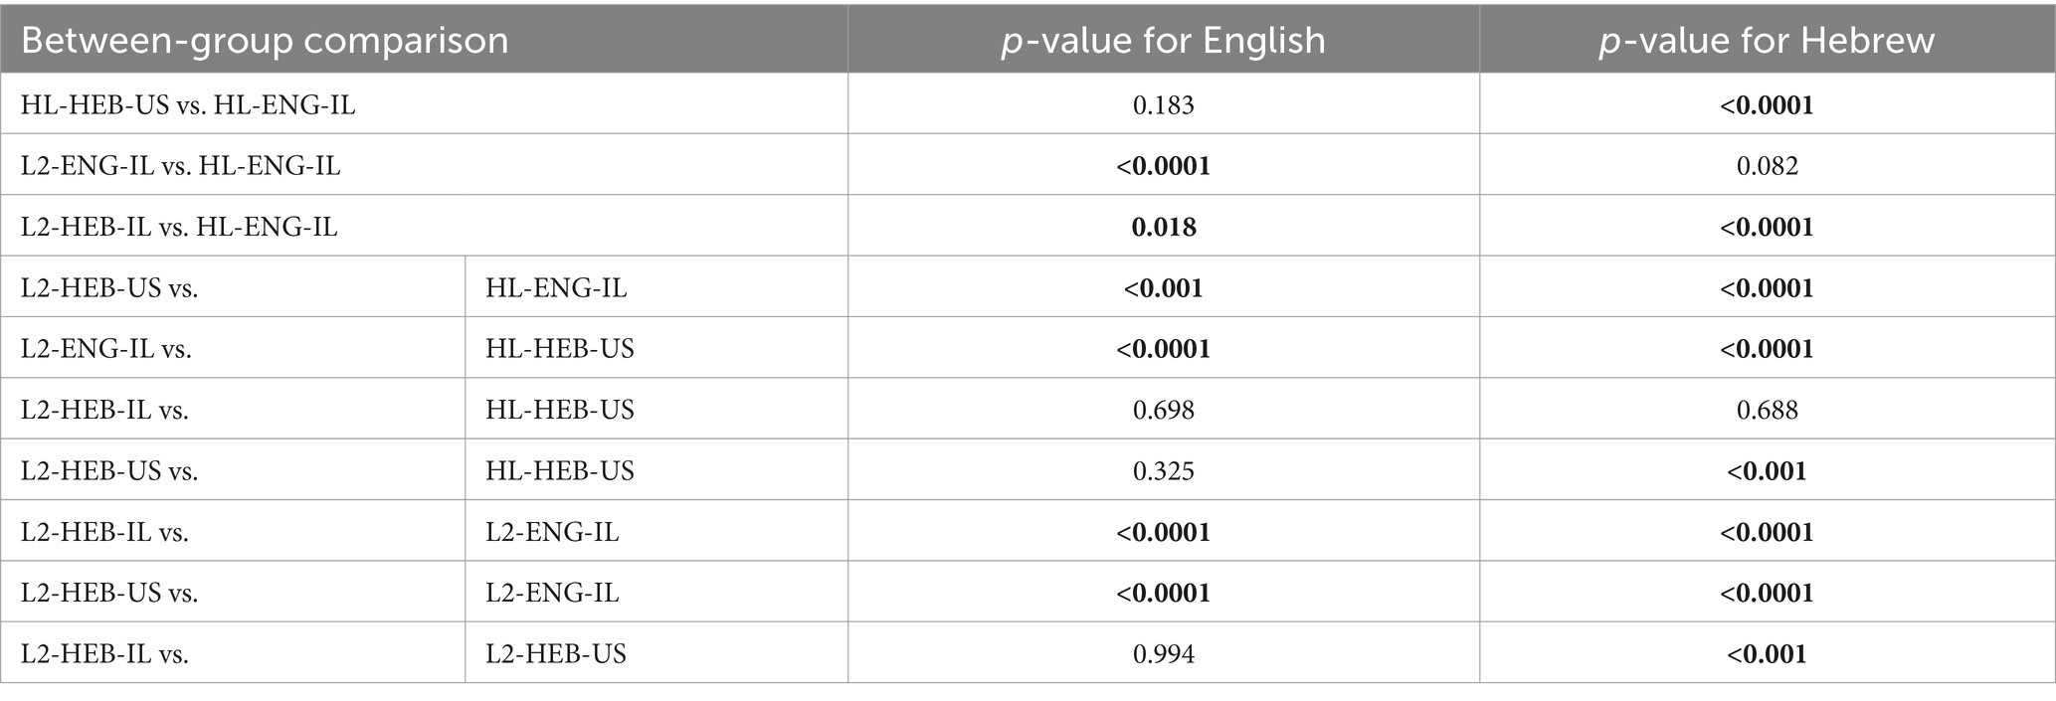Viewport: 2056px width, 701px height.
Task: Select the 'HL-HEB-US vs. HL-ENG-IL' row label
Action: click(188, 104)
